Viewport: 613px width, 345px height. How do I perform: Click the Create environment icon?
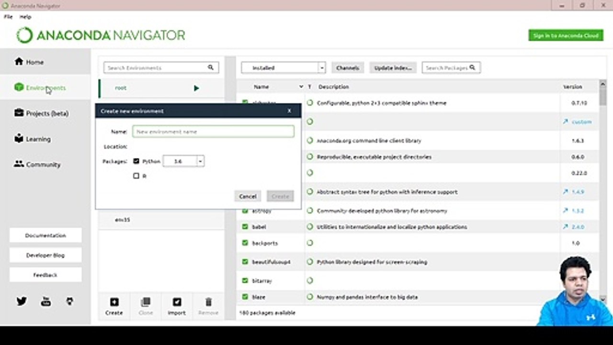pyautogui.click(x=114, y=302)
